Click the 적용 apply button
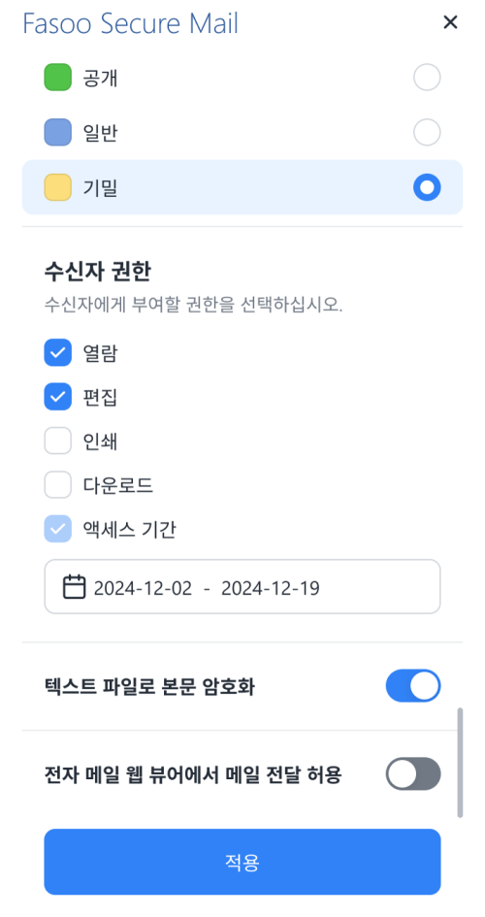 tap(242, 862)
